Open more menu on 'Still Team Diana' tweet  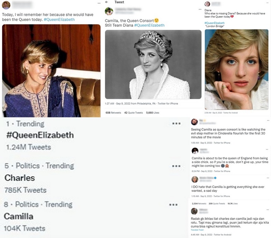coord(200,9)
